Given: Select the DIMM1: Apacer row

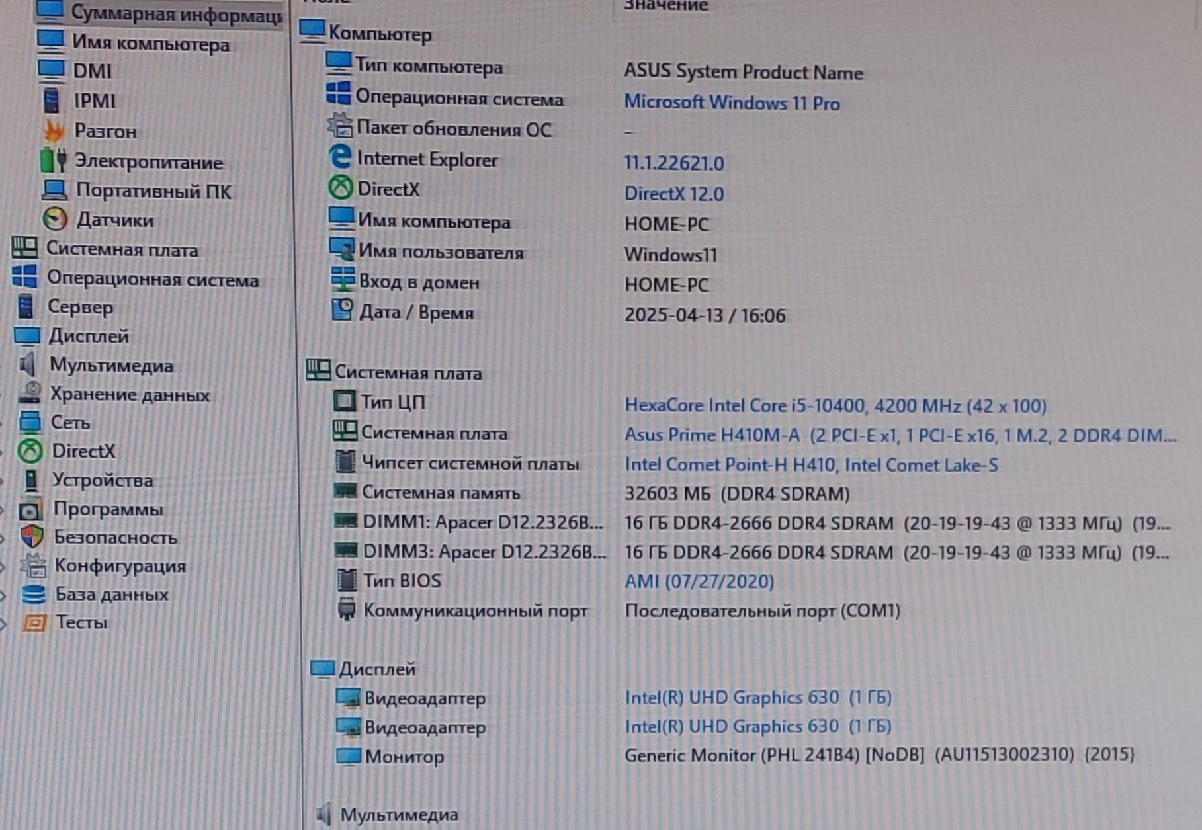Looking at the screenshot, I should pos(468,522).
